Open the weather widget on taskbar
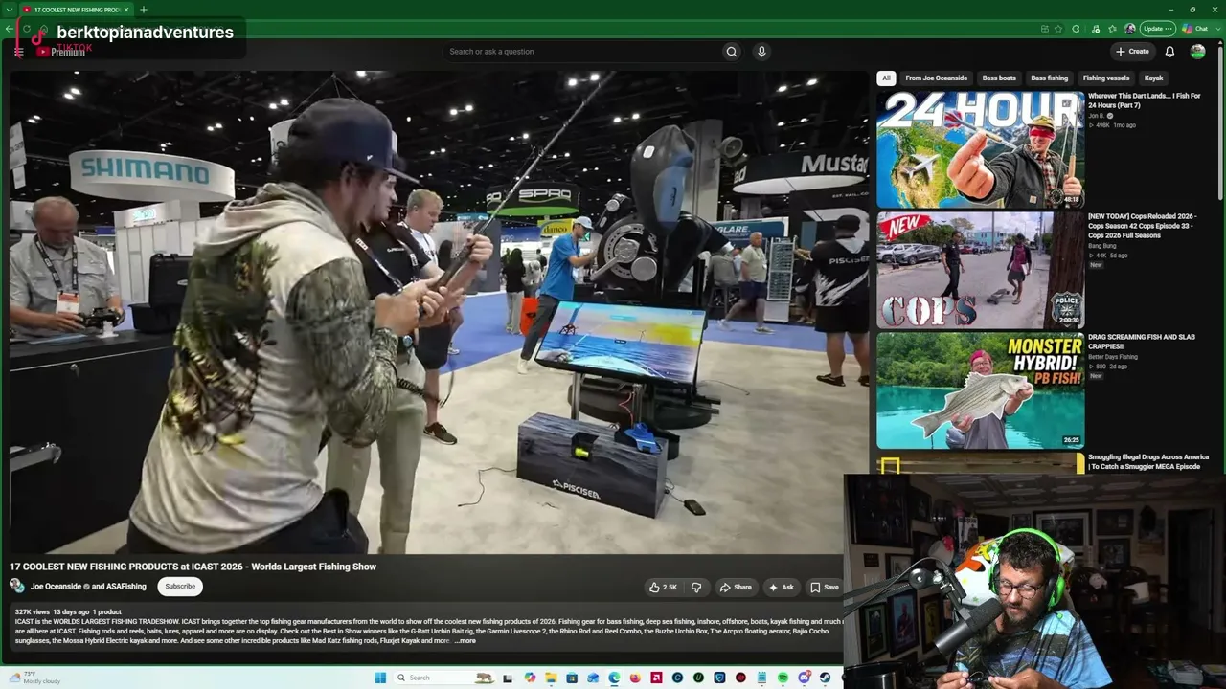Image resolution: width=1226 pixels, height=689 pixels. click(x=34, y=678)
